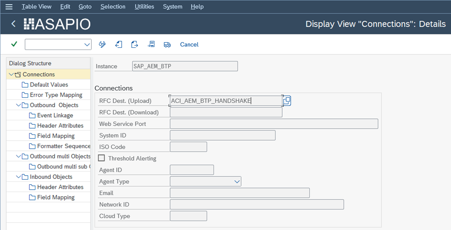
Task: Click the Outbound multi sub folder icon
Action: point(32,167)
